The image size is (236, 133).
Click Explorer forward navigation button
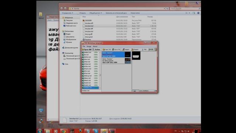tap(65, 8)
